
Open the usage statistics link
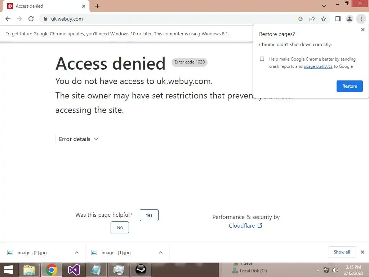318,66
